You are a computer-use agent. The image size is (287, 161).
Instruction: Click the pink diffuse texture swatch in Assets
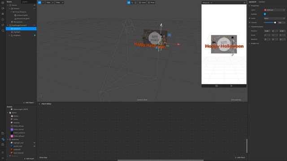pos(12,136)
